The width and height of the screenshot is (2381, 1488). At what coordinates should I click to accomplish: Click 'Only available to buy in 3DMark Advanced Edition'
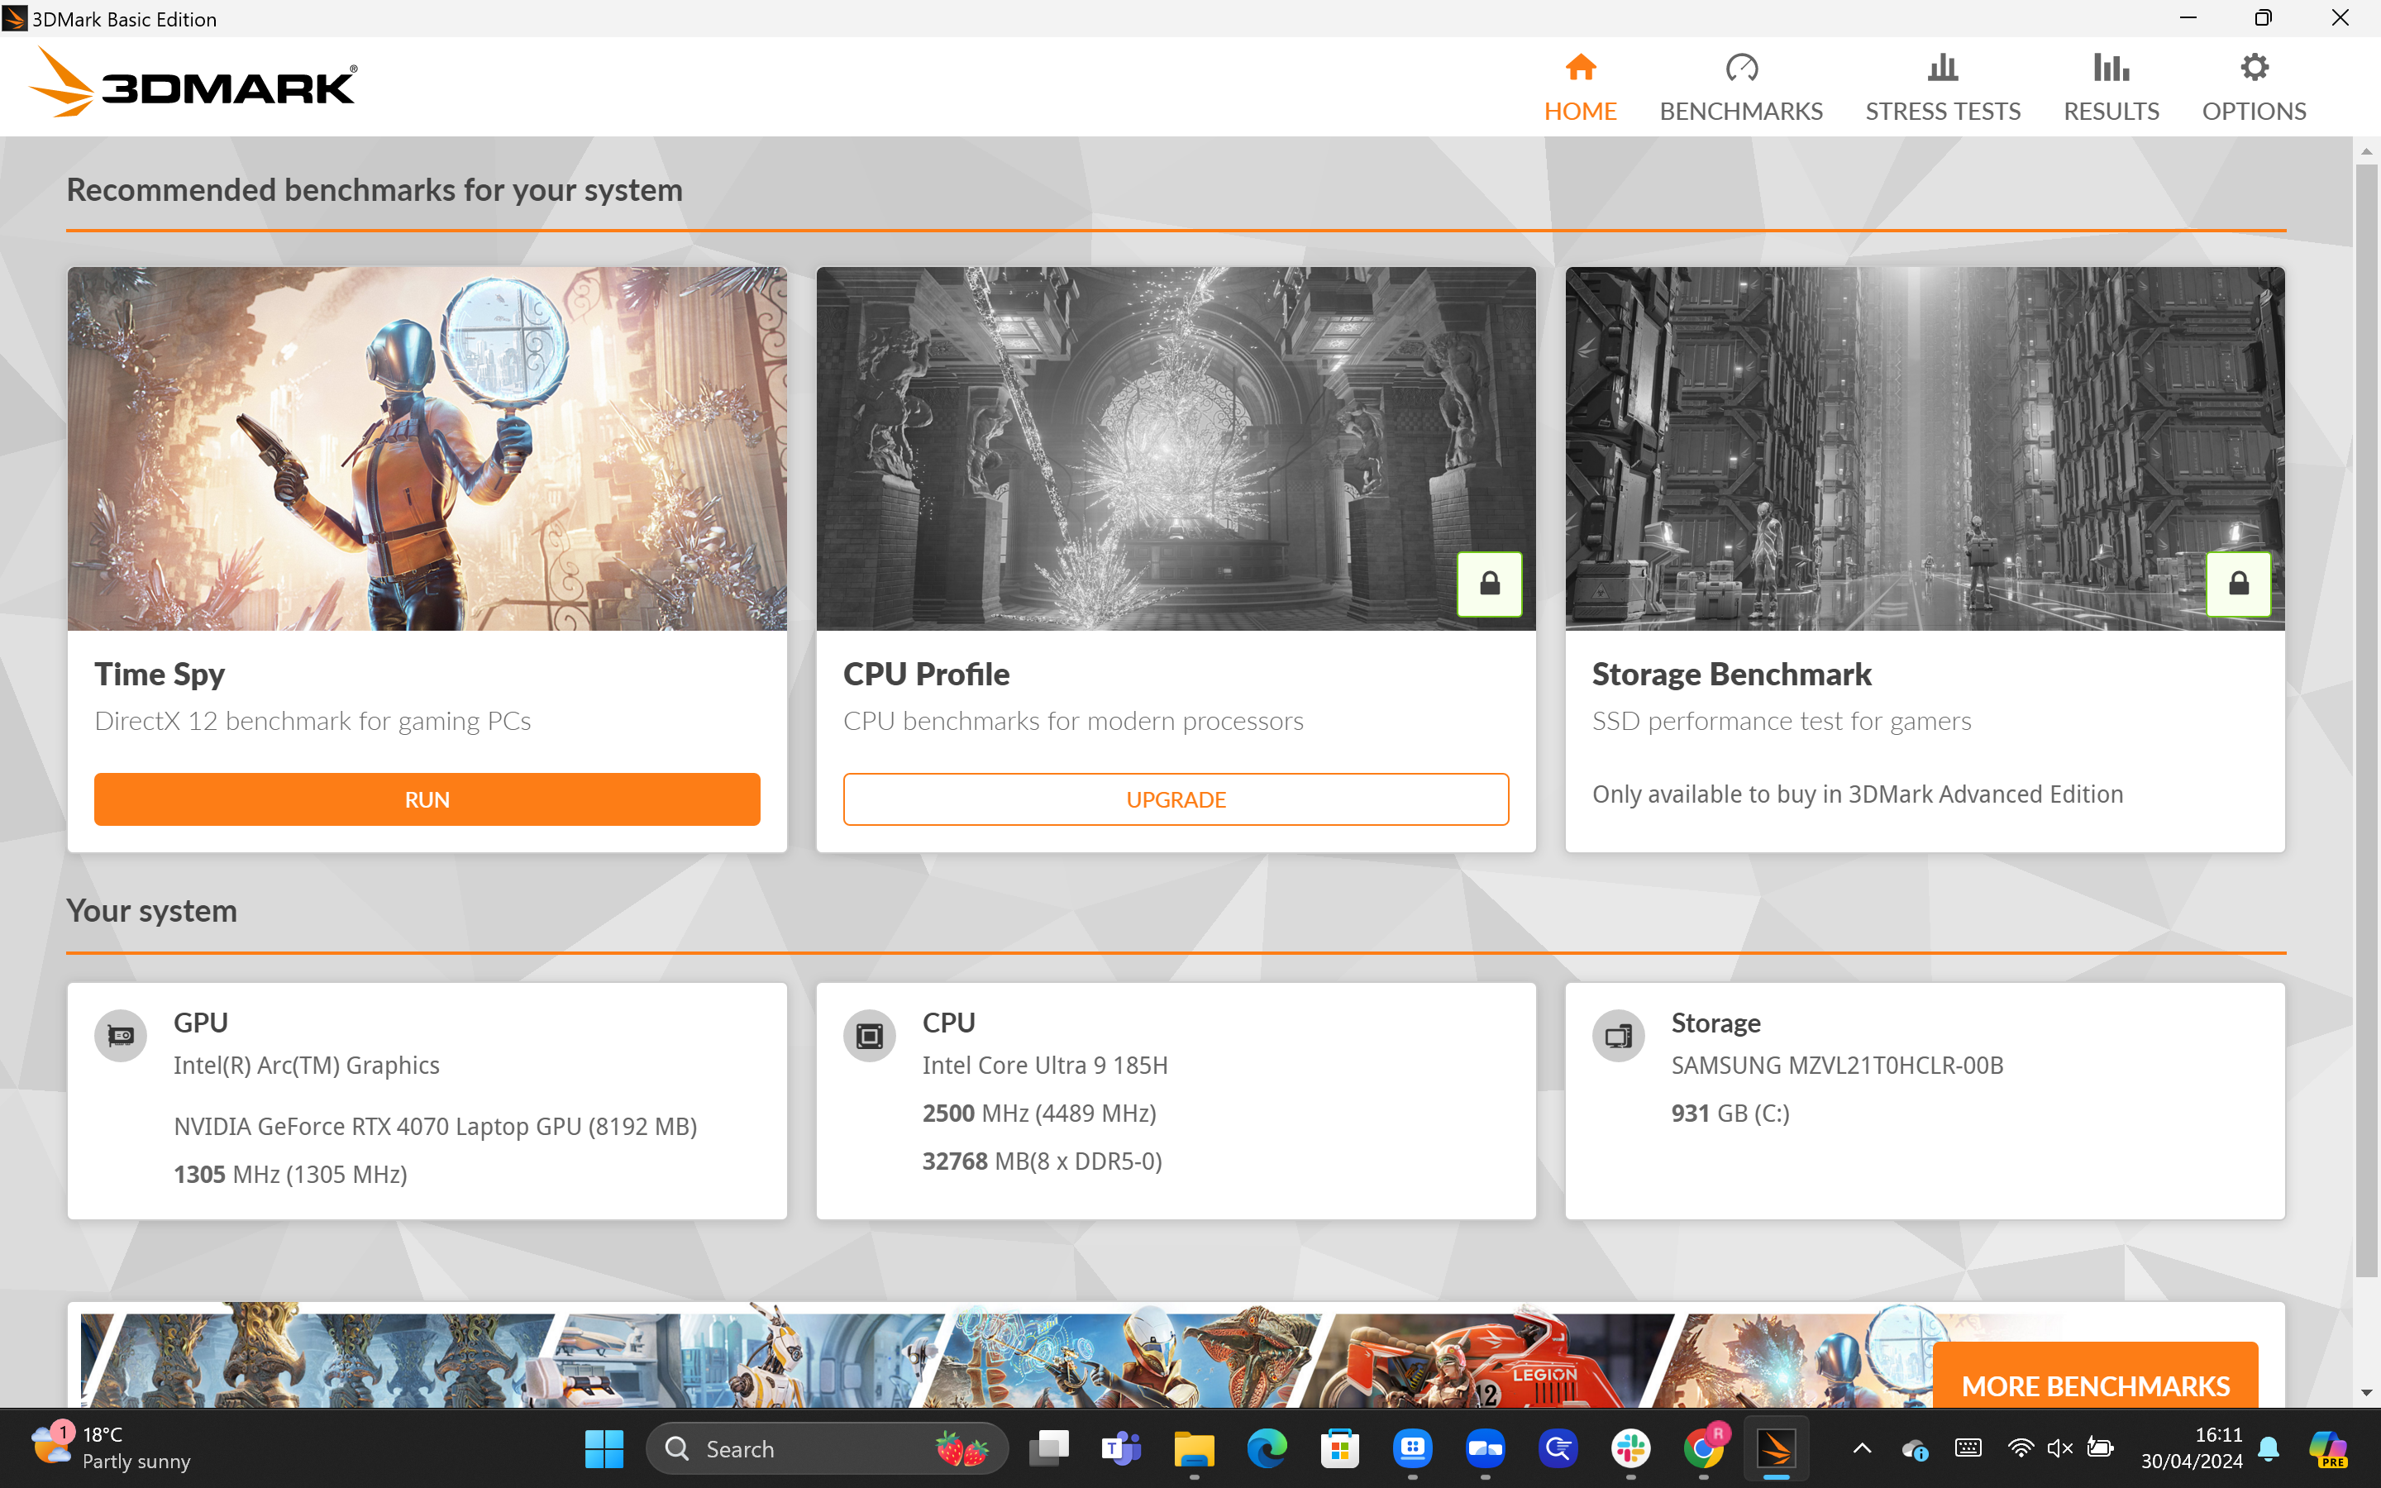point(1858,794)
